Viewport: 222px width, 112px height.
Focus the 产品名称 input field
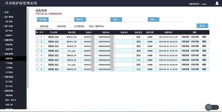click(x=60, y=20)
